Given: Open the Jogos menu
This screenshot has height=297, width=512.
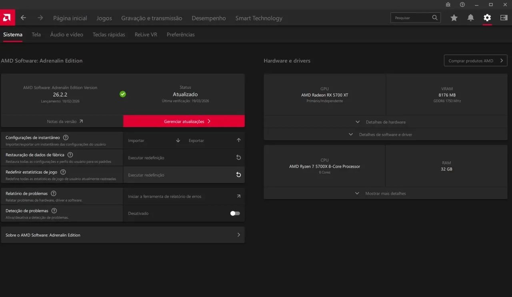Looking at the screenshot, I should click(x=104, y=18).
